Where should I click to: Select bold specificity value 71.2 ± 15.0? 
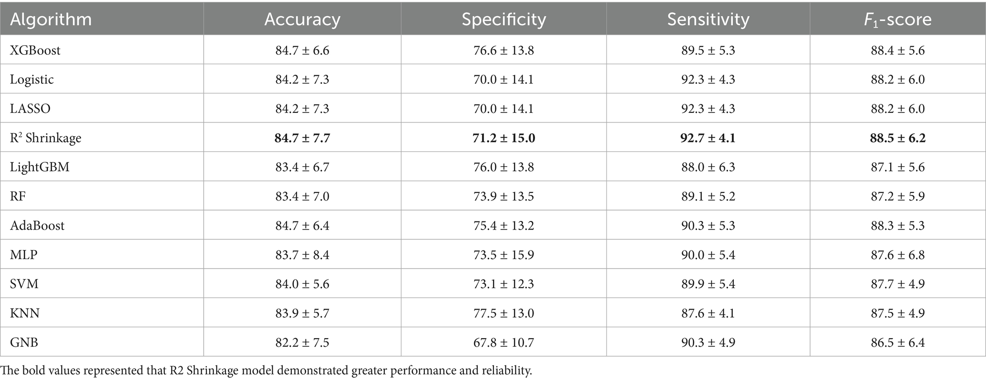click(503, 138)
